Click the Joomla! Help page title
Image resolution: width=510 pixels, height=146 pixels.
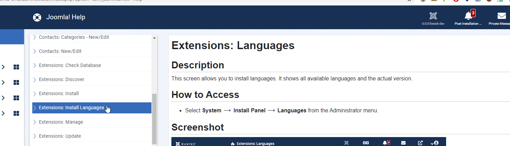(66, 17)
